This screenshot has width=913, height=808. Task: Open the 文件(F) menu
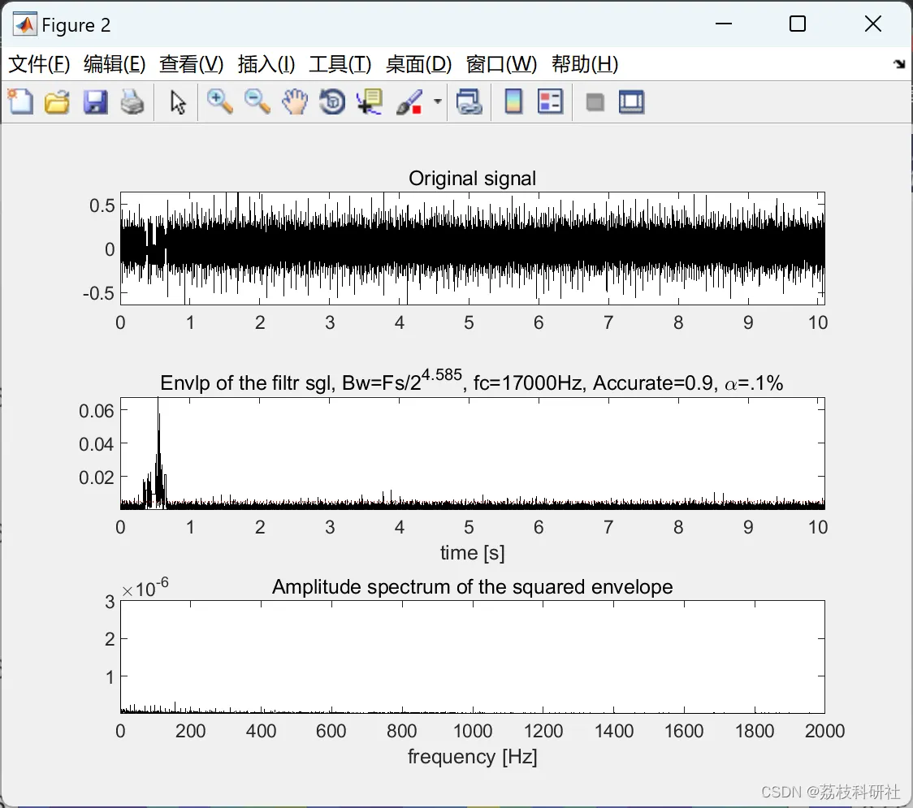point(39,64)
